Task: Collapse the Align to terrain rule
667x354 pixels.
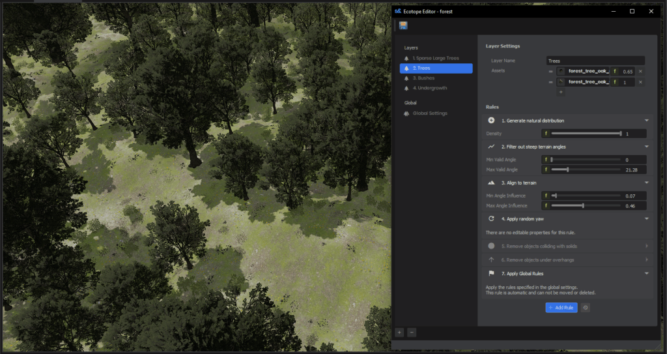Action: [x=647, y=183]
